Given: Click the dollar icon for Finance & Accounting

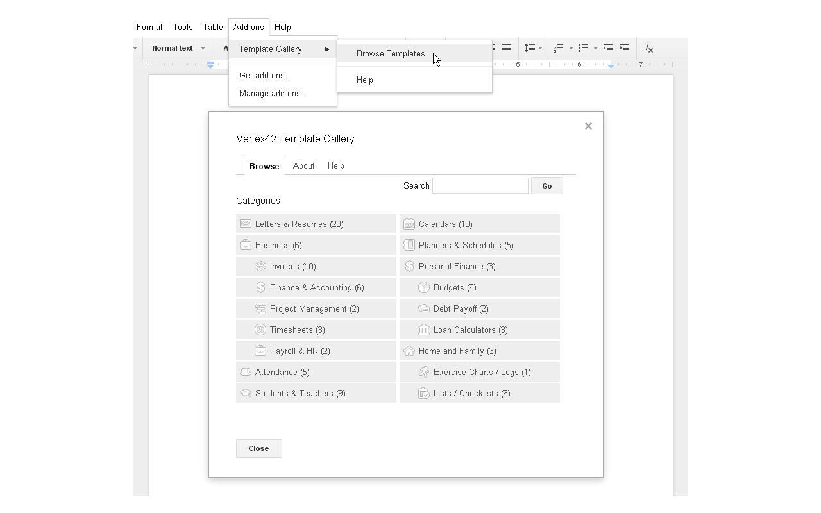Looking at the screenshot, I should point(260,287).
